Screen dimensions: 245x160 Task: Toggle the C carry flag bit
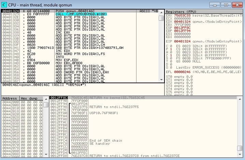tap(171, 46)
